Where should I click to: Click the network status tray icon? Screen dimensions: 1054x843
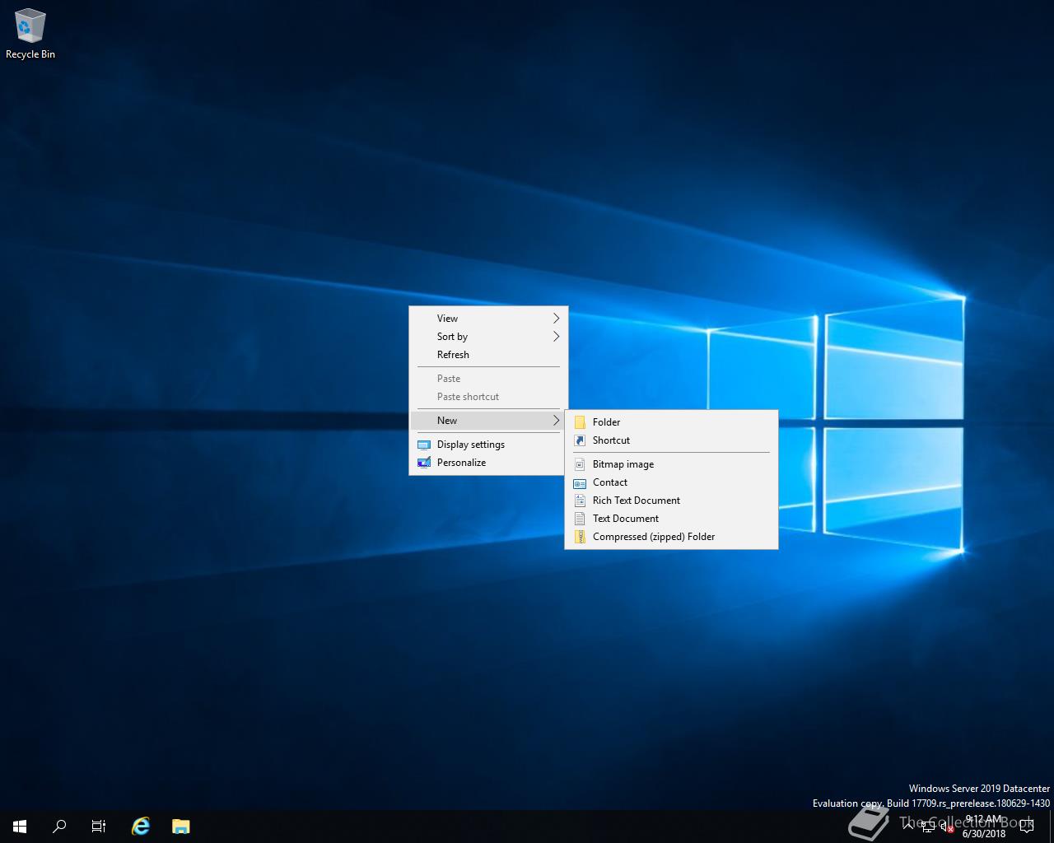928,827
